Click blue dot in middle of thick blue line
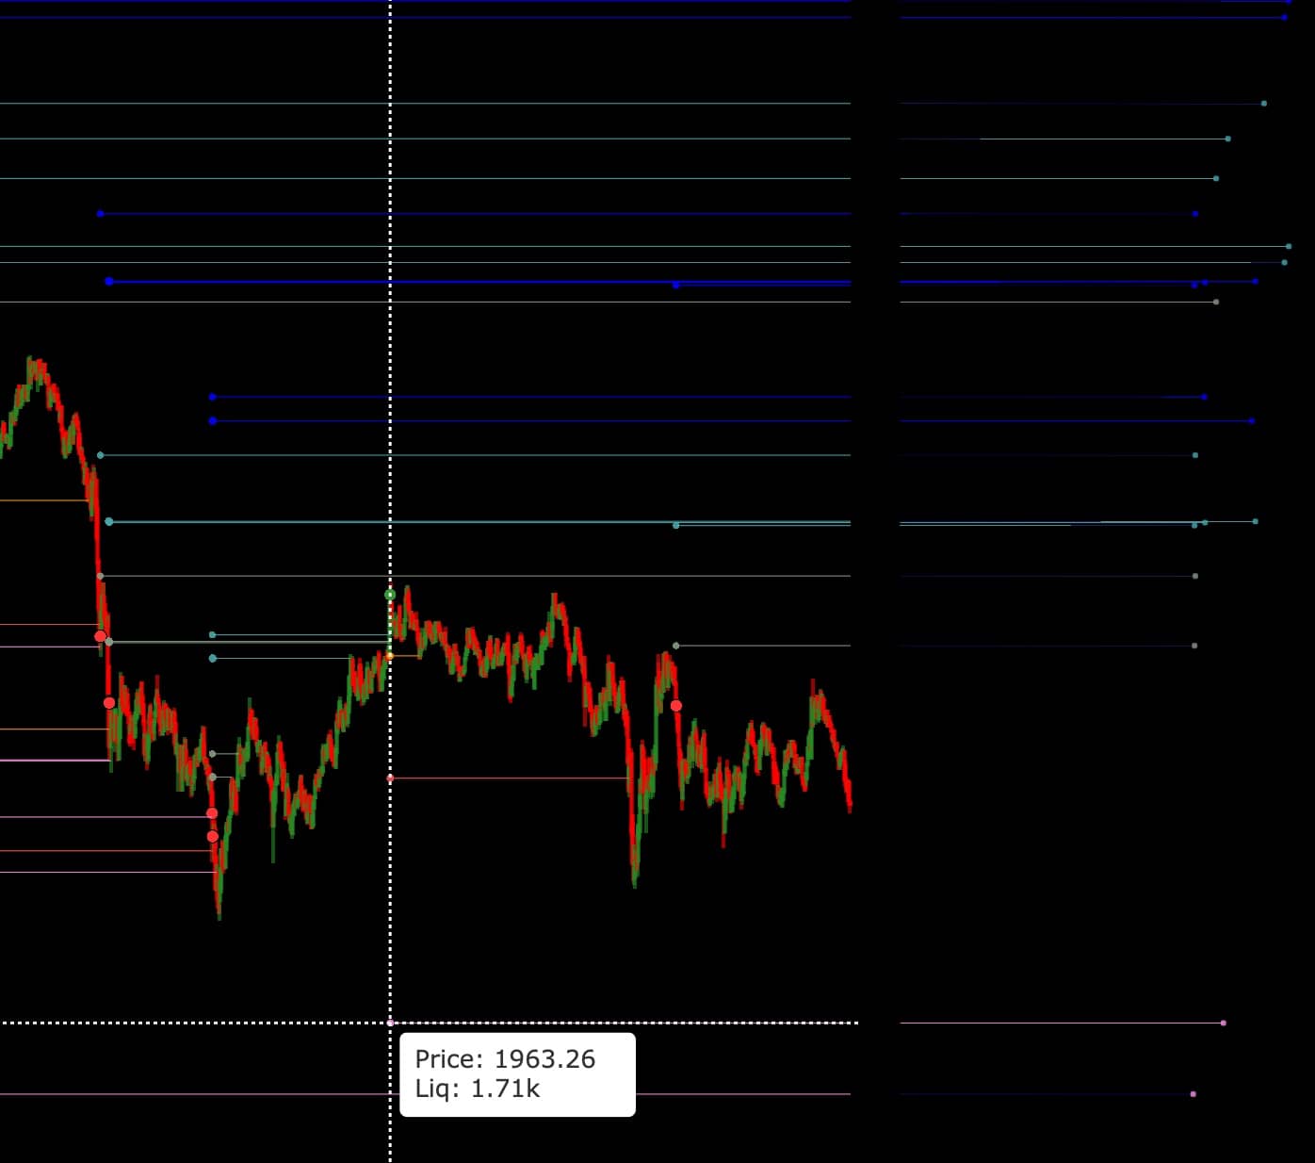This screenshot has width=1315, height=1163. tap(675, 285)
